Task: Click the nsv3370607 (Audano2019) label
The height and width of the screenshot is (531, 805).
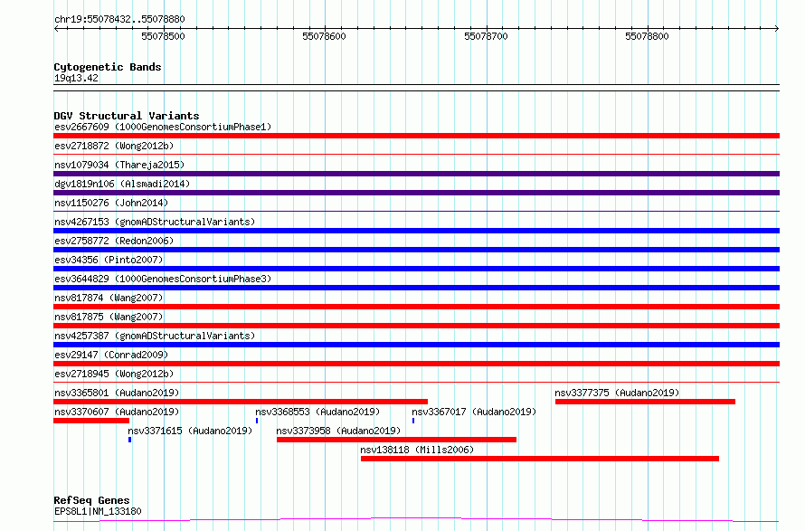Action: pyautogui.click(x=117, y=412)
